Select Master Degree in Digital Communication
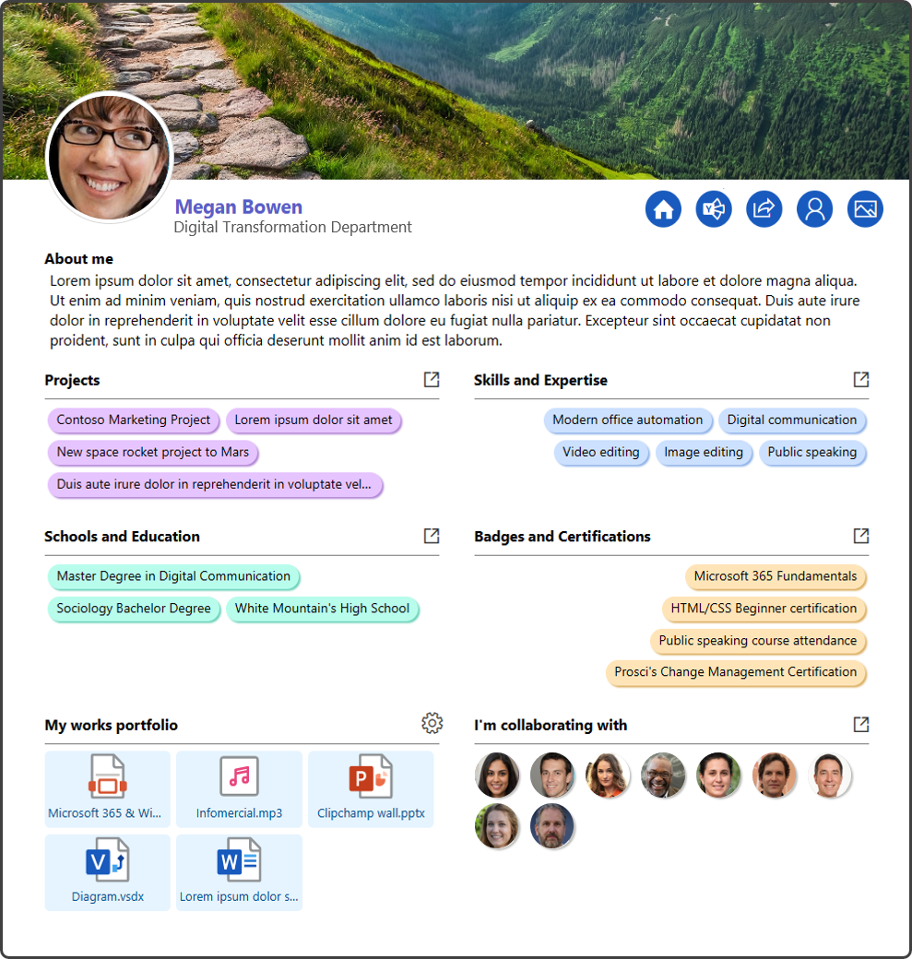Viewport: 912px width, 959px height. click(x=173, y=576)
